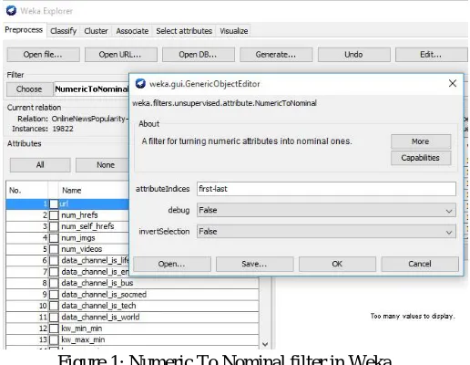Select All attributes button

point(40,165)
